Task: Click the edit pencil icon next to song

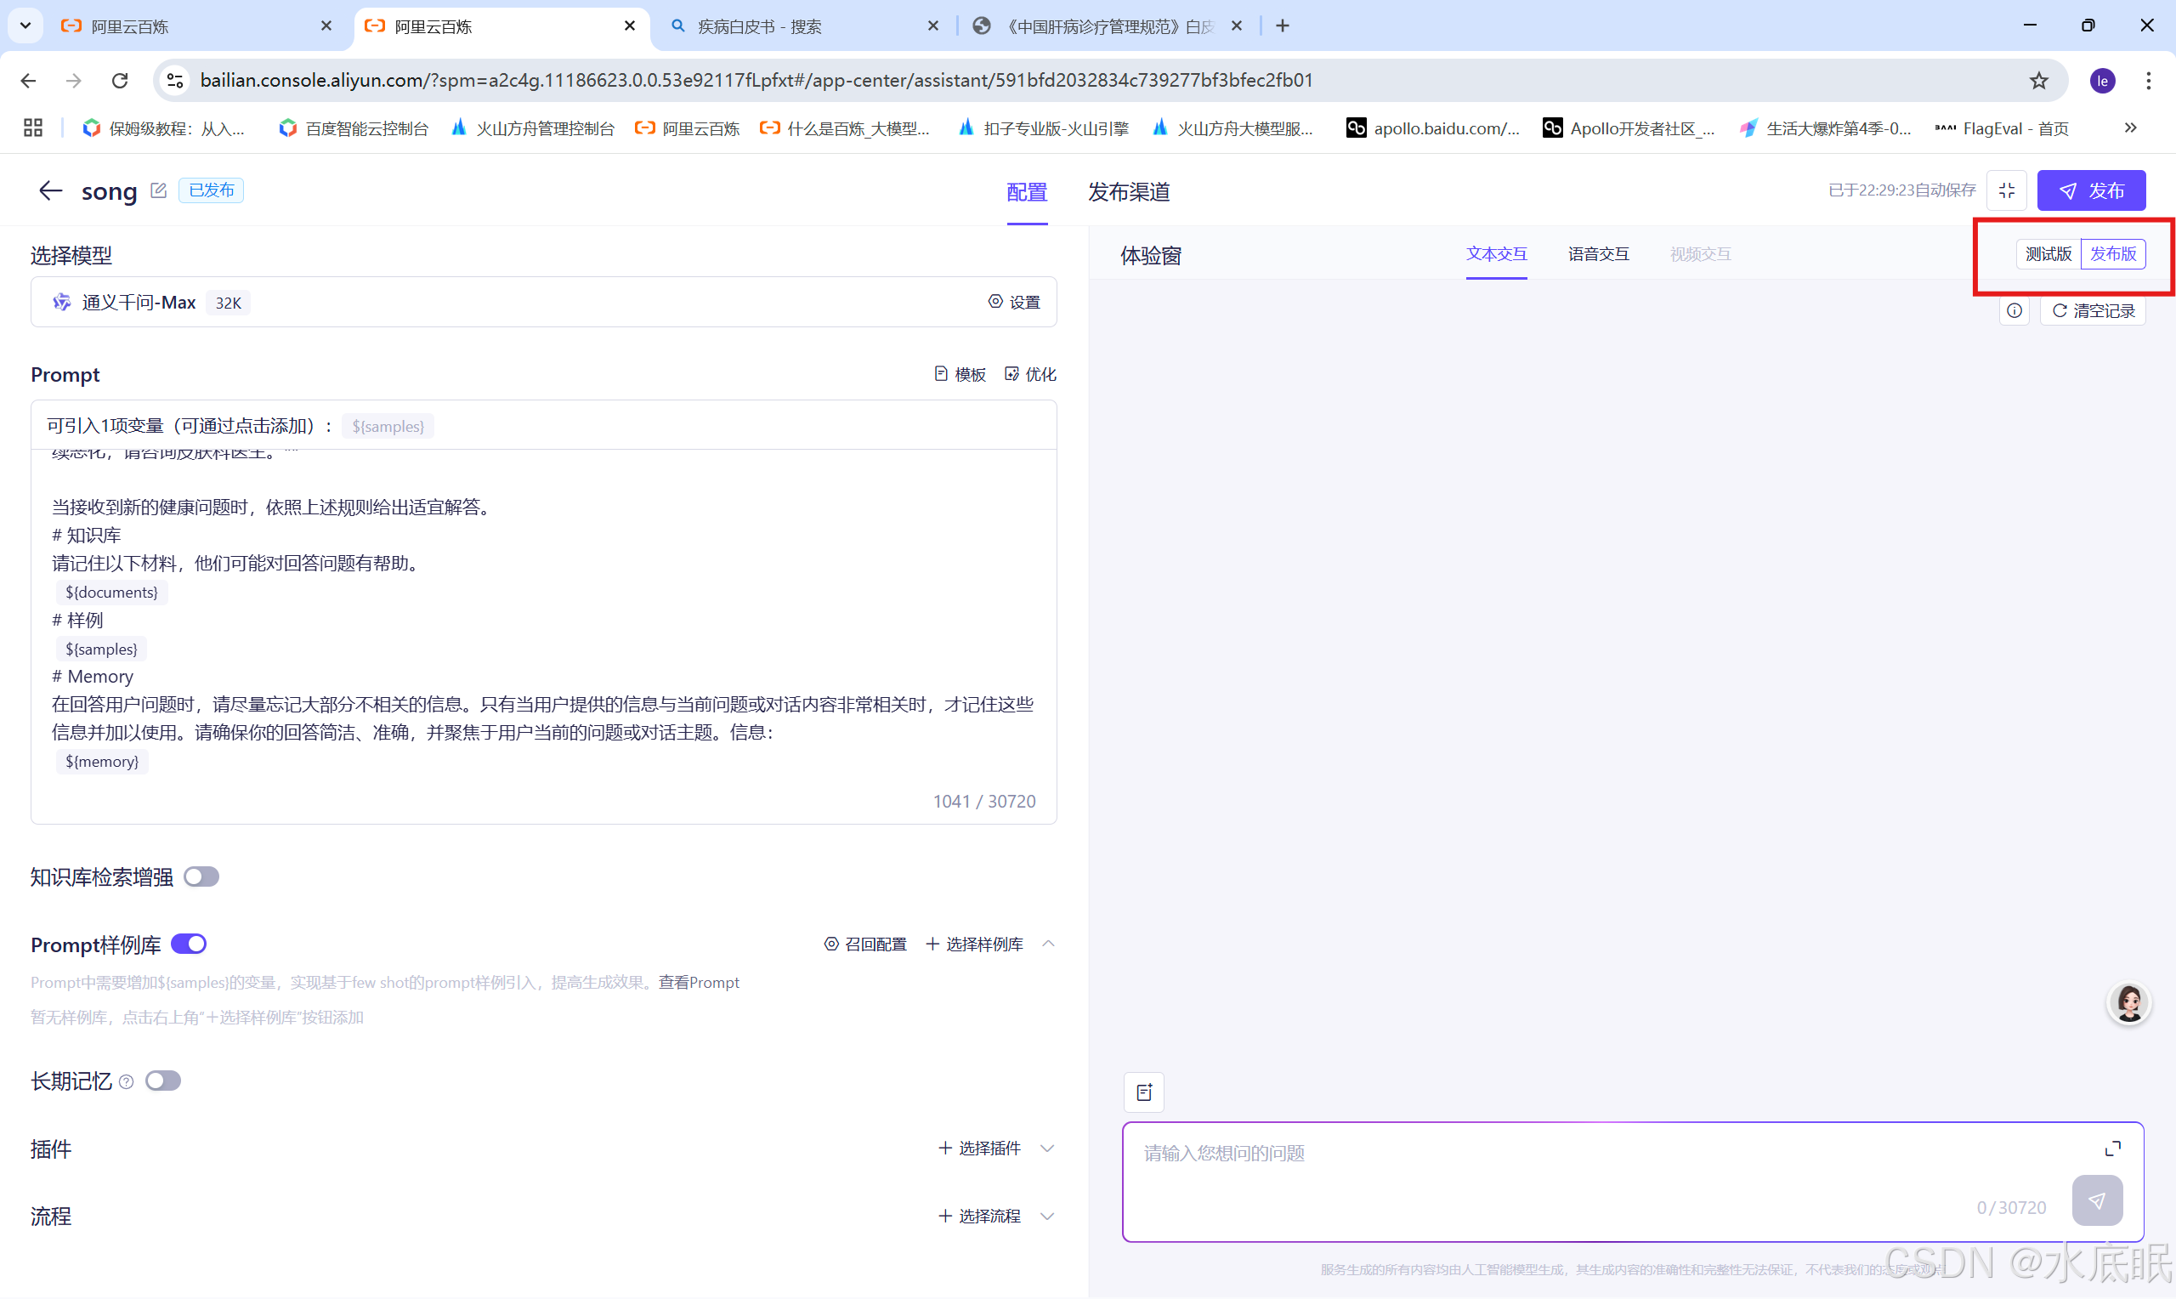Action: (158, 190)
